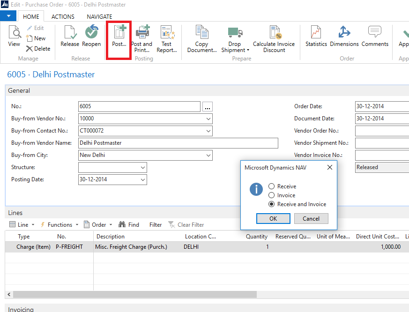Click Charge (Item) type cell

pyautogui.click(x=33, y=247)
